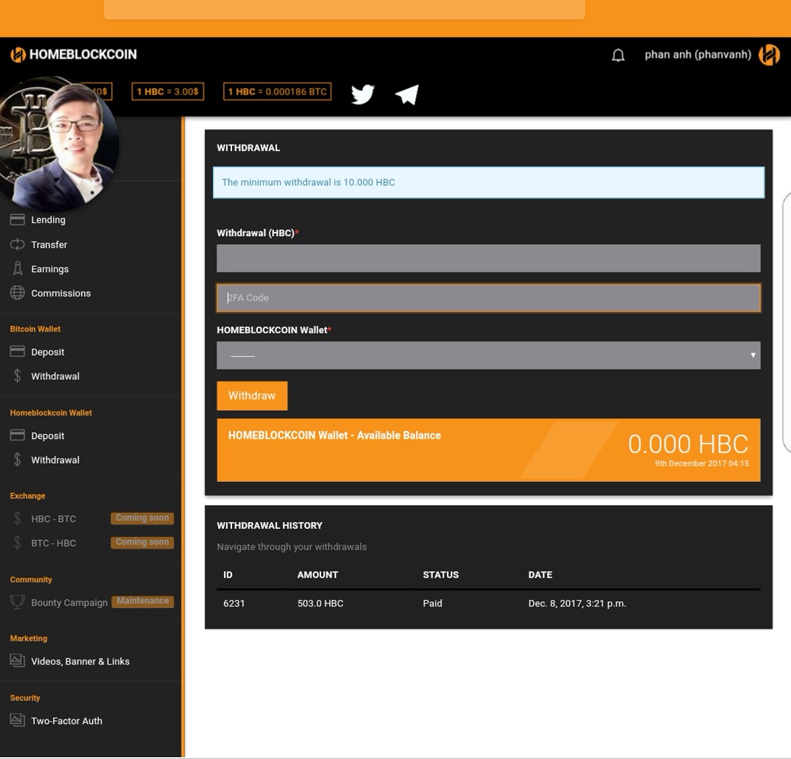Screen dimensions: 791x759
Task: Click the HOMEBLOCKCOIN brand name link
Action: tap(83, 55)
